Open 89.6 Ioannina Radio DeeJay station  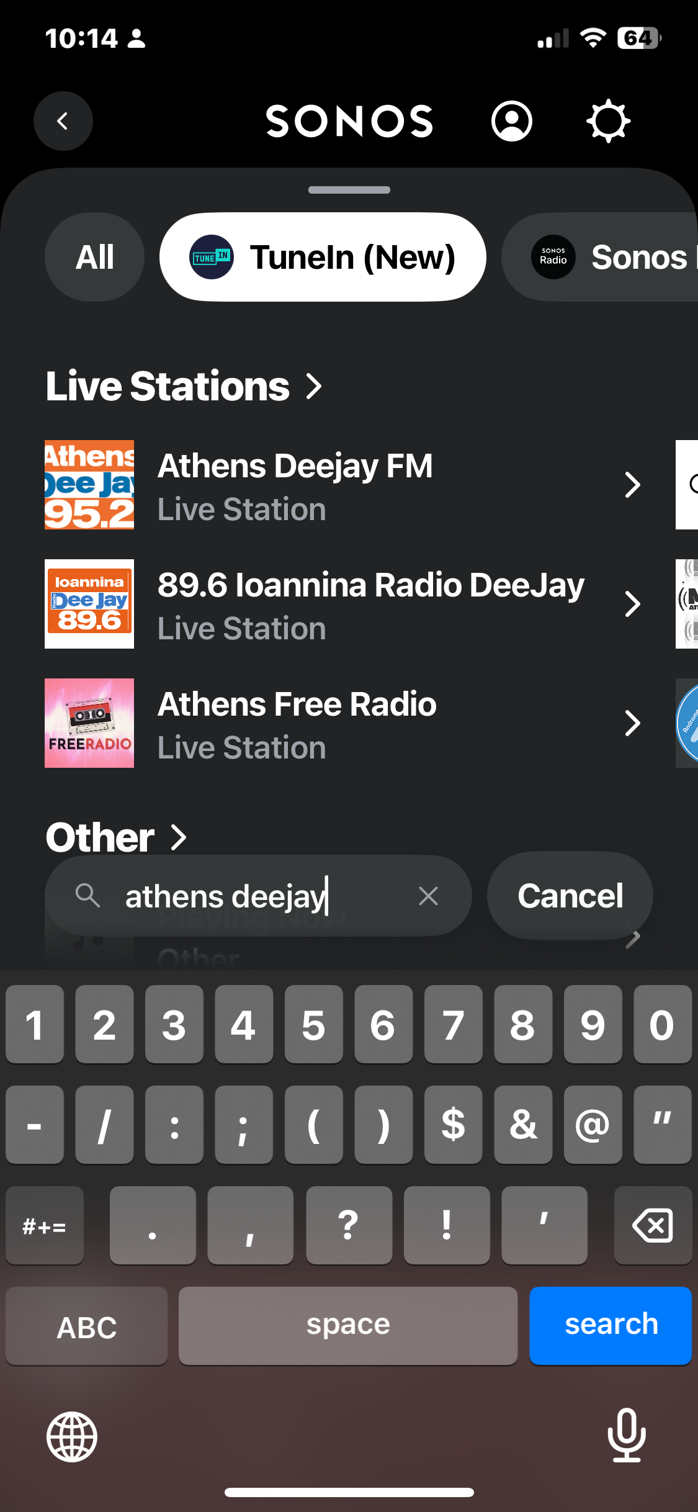370,604
